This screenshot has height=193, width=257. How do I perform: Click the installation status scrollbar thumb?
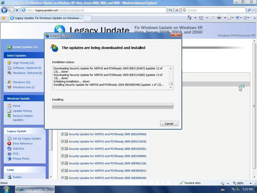click(171, 84)
